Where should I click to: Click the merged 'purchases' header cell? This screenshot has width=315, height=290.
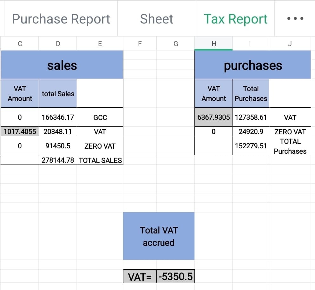[x=253, y=65]
